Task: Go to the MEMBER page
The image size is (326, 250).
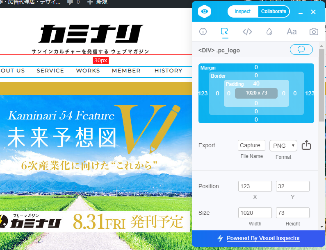Action: (x=126, y=71)
